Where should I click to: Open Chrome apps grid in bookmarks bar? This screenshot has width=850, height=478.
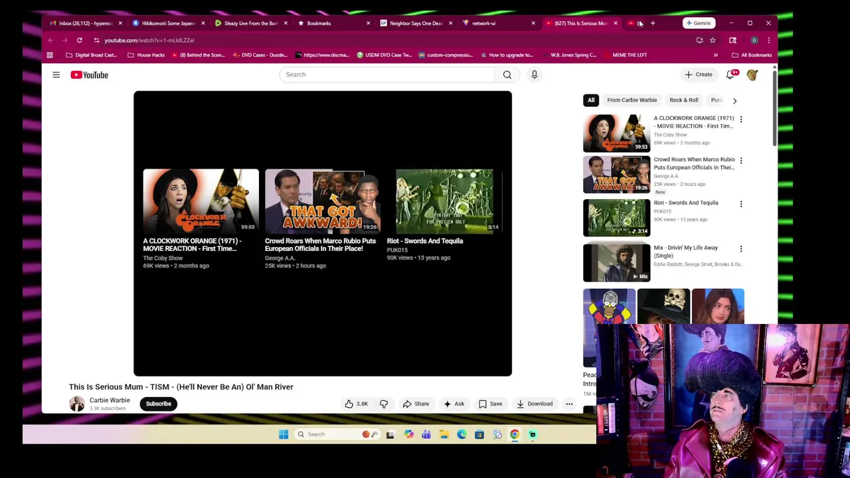coord(50,55)
